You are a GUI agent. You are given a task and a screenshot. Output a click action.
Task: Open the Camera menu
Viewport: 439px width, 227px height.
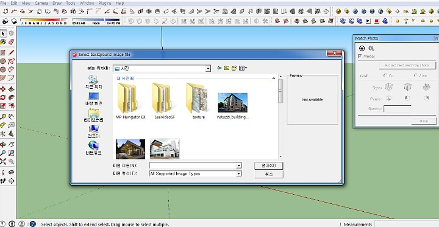click(x=41, y=3)
